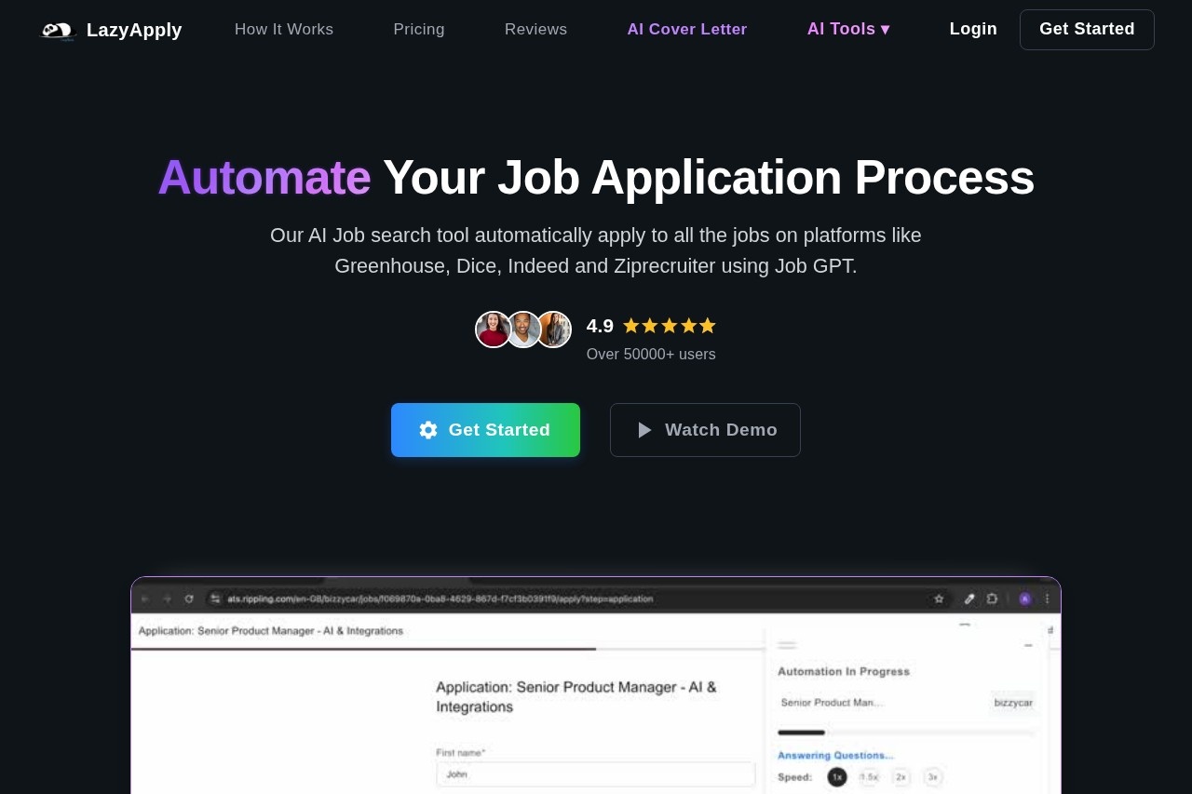This screenshot has width=1192, height=794.
Task: Minimize the Automation In Progress panel
Action: coord(1028,645)
